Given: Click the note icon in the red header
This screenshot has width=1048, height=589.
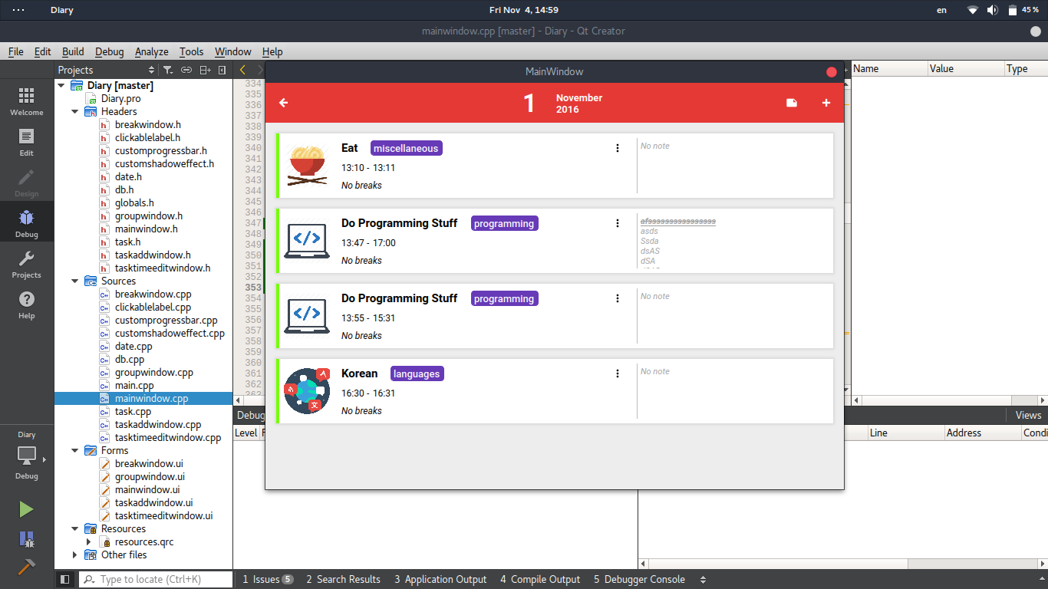Looking at the screenshot, I should pos(792,103).
